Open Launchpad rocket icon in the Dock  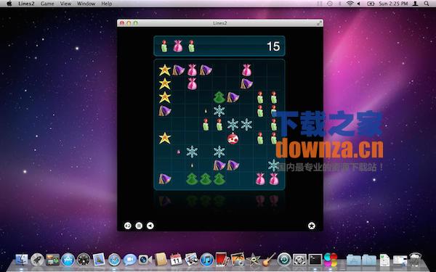(x=37, y=260)
